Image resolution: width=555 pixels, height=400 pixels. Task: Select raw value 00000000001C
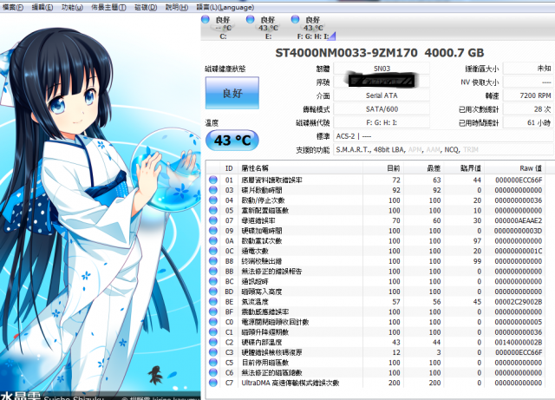click(519, 252)
